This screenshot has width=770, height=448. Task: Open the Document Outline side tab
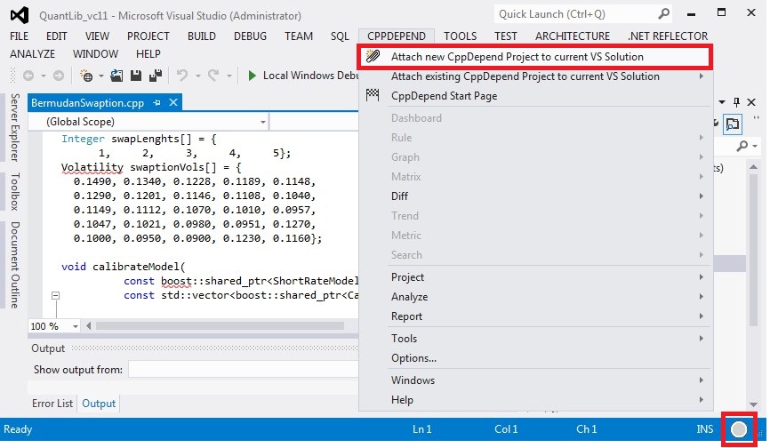pos(15,265)
